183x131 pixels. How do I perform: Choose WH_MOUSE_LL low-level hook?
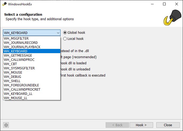(x=32, y=98)
